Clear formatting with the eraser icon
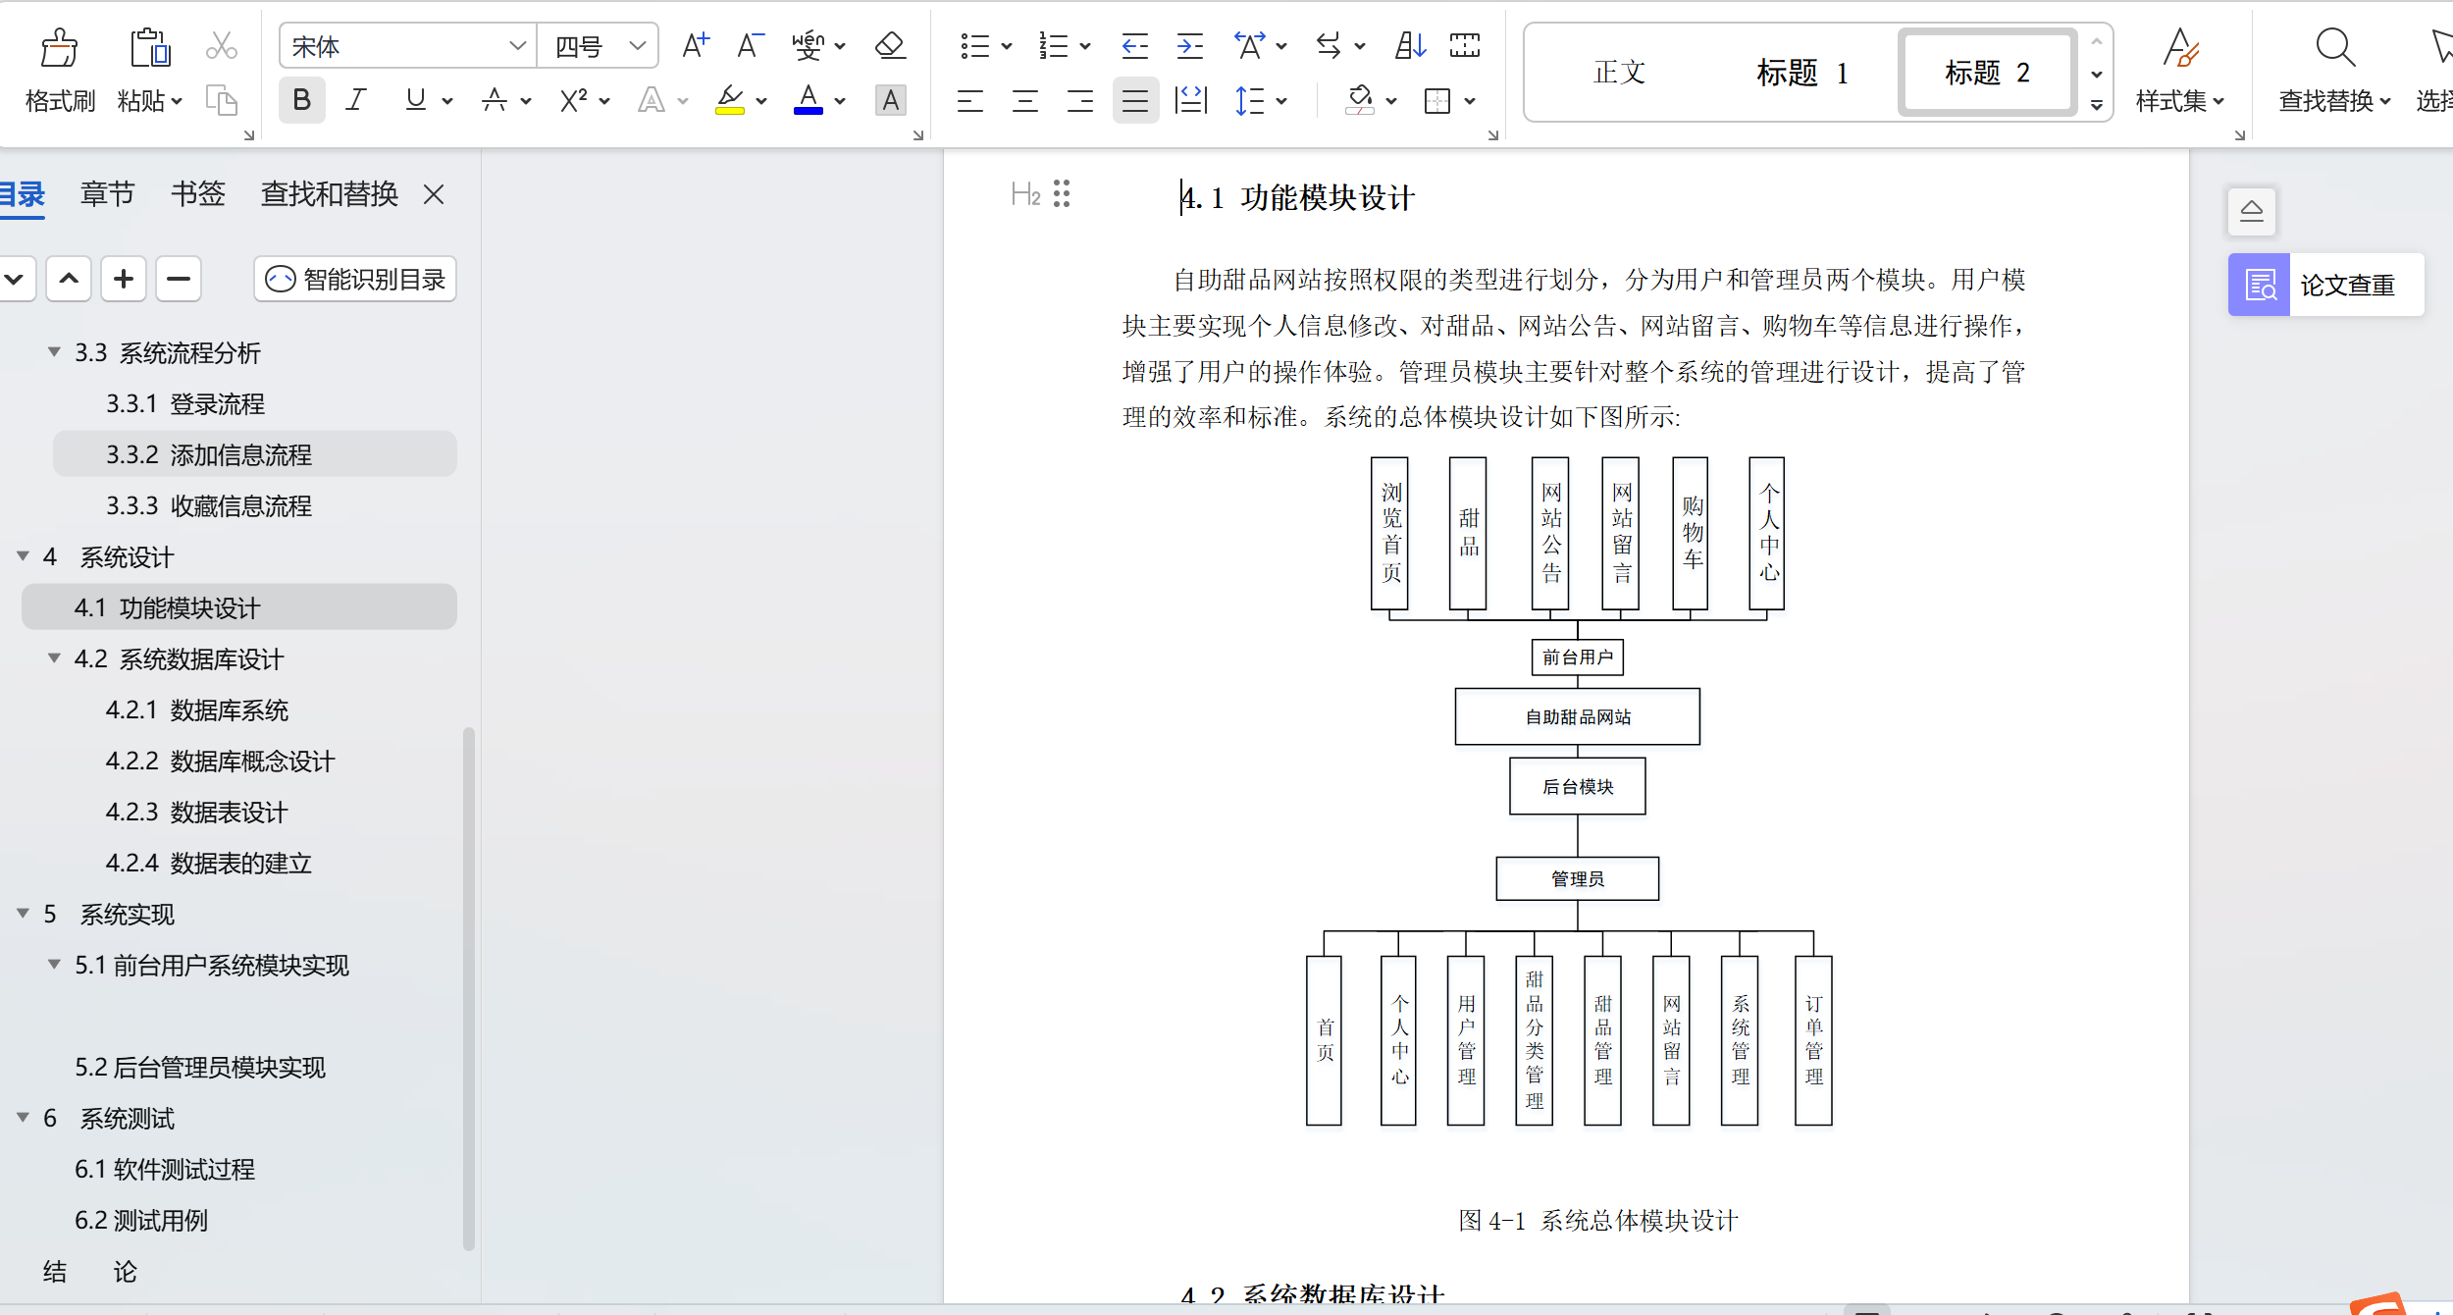 890,45
